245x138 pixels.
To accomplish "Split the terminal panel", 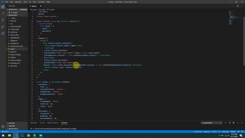I will [230, 123].
